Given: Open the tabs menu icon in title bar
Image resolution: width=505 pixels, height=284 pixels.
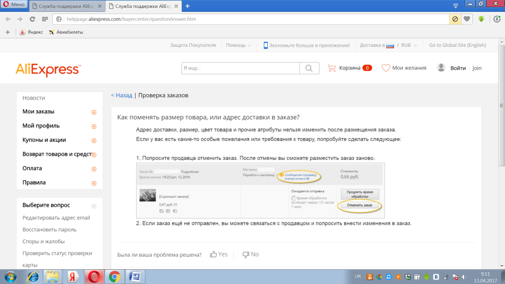Looking at the screenshot, I should click(x=455, y=5).
